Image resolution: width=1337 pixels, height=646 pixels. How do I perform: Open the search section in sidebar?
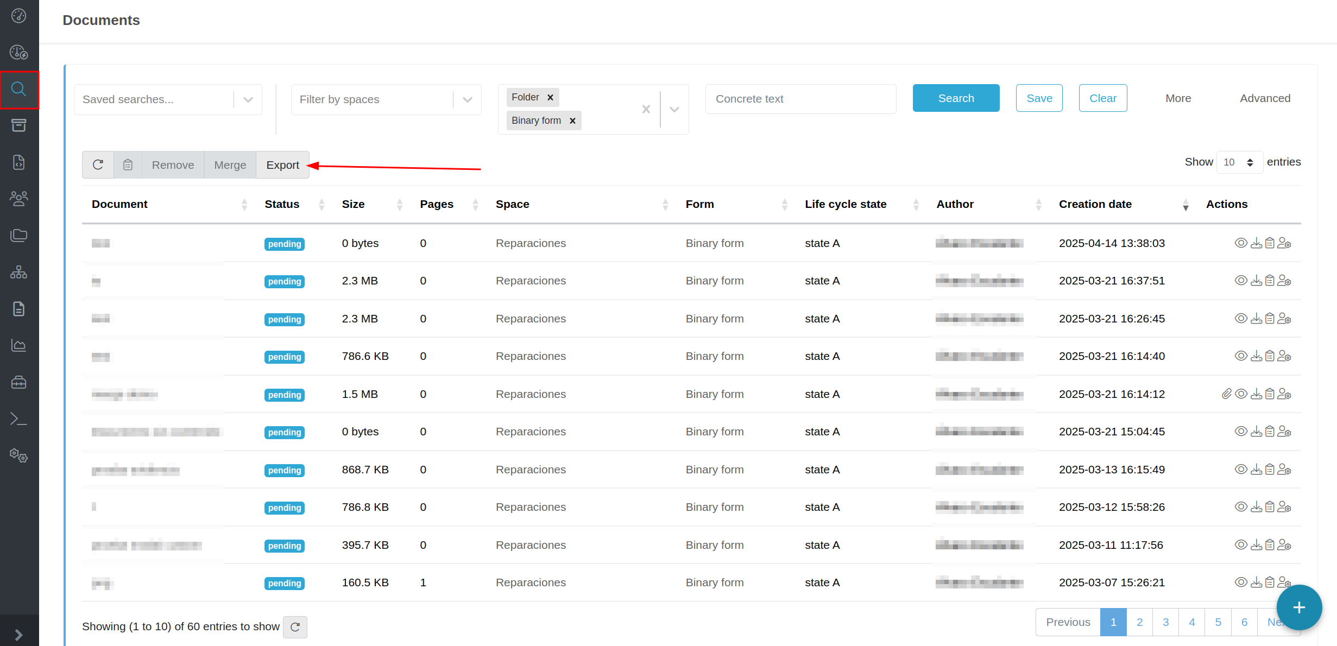(19, 89)
